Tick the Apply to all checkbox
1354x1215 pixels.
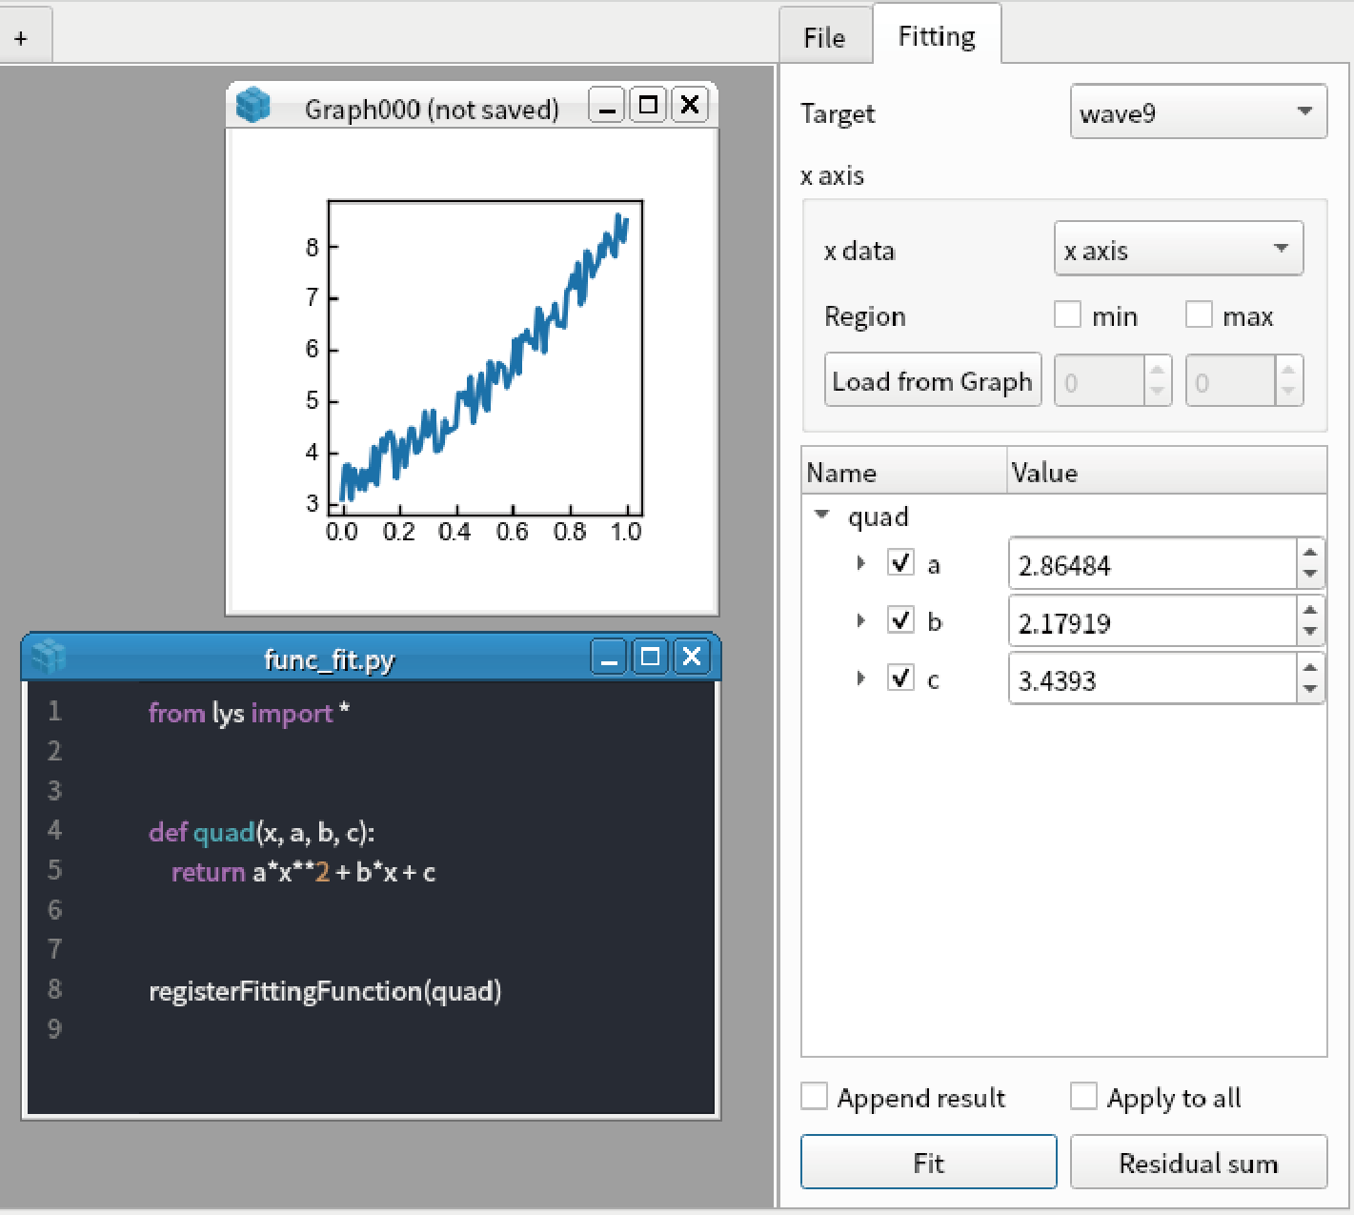click(x=1083, y=1096)
